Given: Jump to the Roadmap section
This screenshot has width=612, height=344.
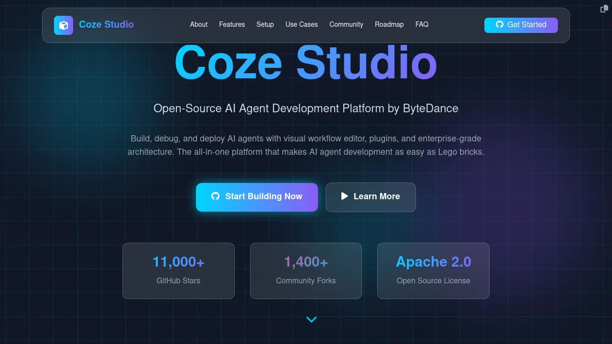Looking at the screenshot, I should tap(389, 24).
